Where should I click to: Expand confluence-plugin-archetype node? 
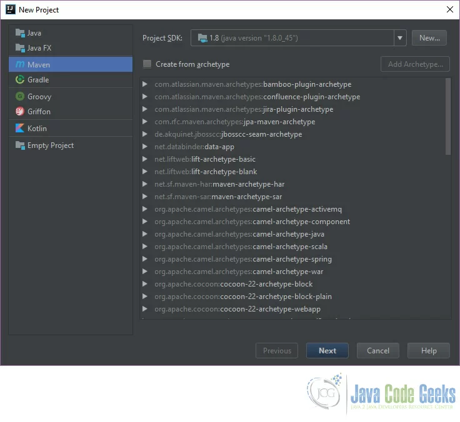pos(145,96)
